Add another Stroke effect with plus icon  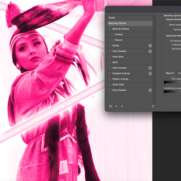tap(150, 46)
